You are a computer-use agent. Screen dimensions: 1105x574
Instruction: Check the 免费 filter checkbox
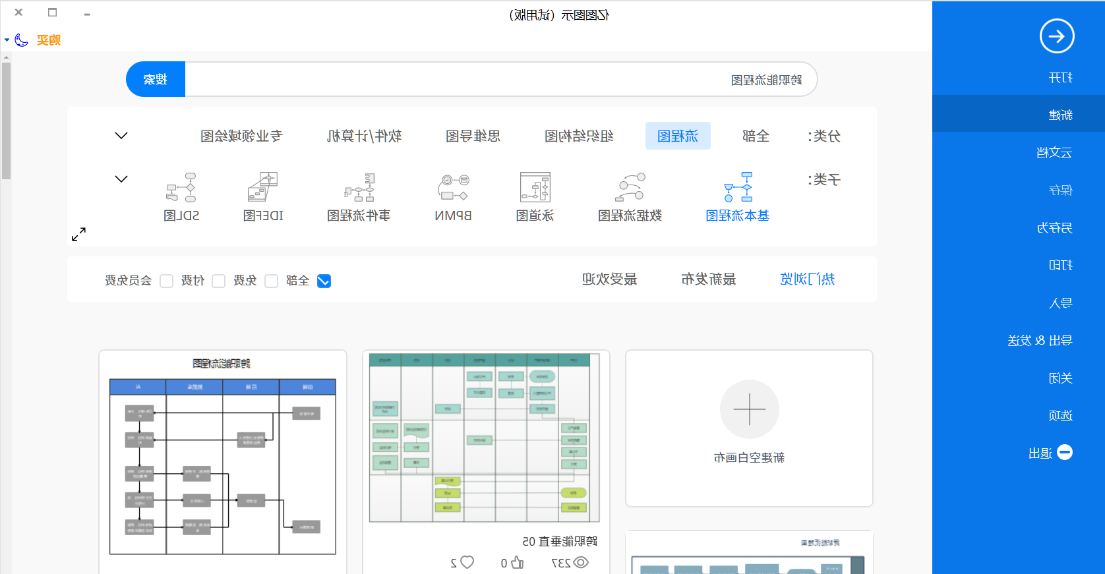[271, 281]
